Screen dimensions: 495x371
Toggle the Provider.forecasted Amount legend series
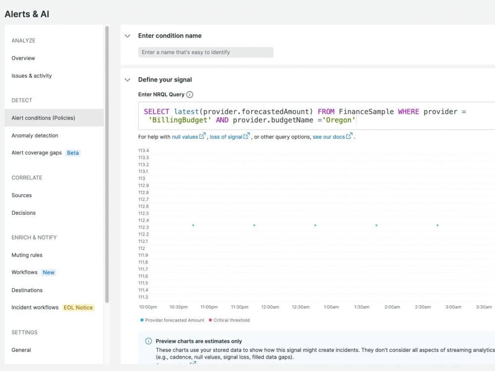(x=172, y=320)
